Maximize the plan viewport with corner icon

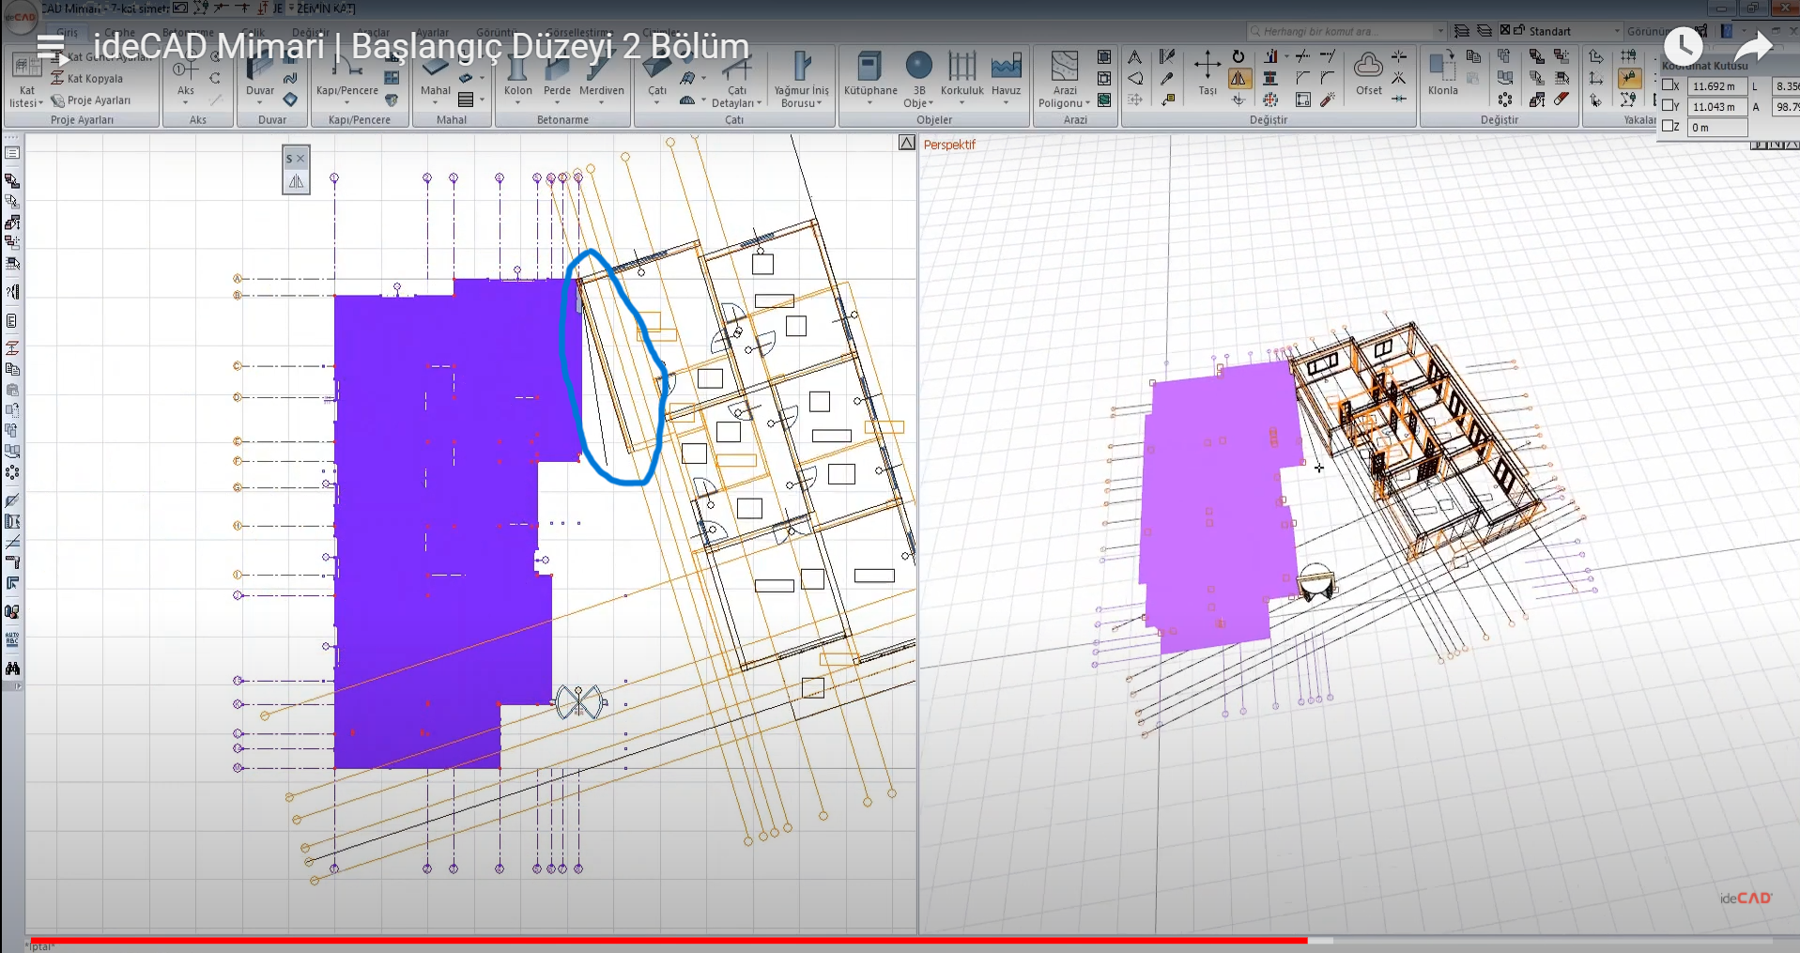[x=907, y=143]
